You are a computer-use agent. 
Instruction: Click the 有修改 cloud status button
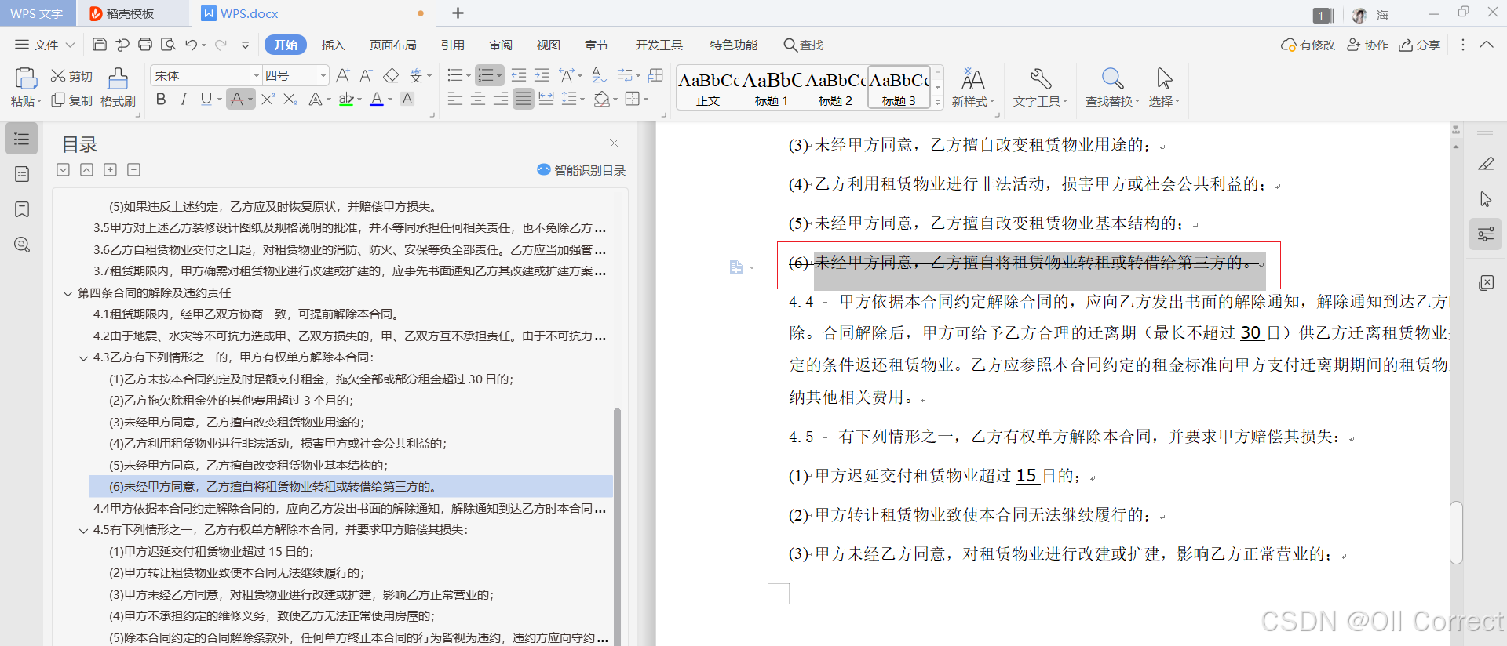[x=1308, y=45]
